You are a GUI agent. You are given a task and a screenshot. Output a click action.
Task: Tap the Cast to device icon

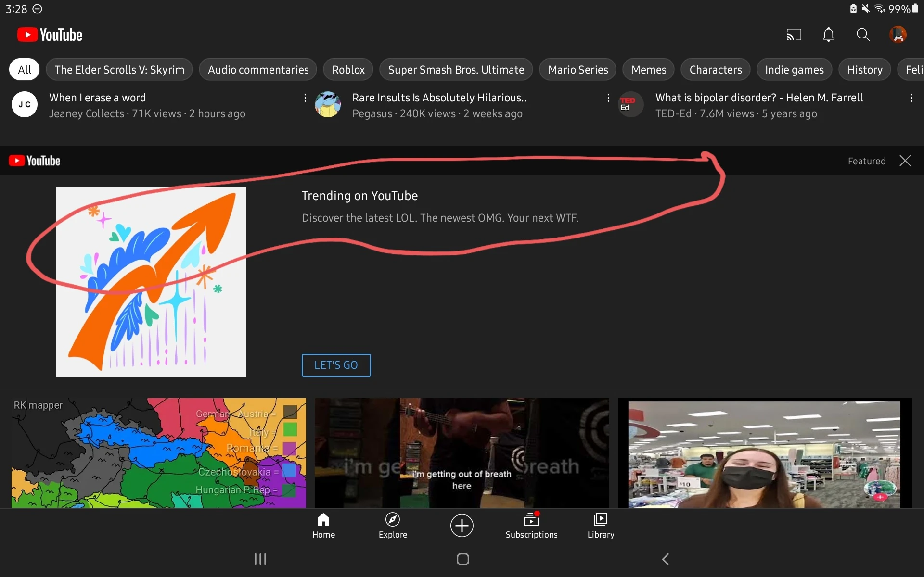[x=794, y=35]
